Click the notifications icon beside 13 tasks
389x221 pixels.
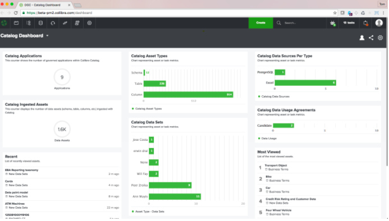click(365, 23)
